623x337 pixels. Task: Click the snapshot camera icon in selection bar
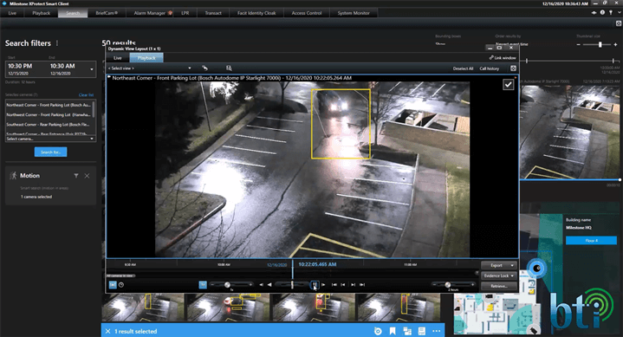[x=378, y=331]
